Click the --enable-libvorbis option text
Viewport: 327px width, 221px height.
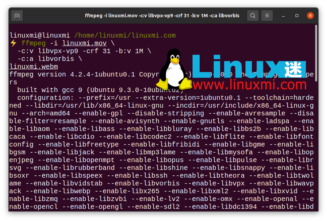pos(143,183)
